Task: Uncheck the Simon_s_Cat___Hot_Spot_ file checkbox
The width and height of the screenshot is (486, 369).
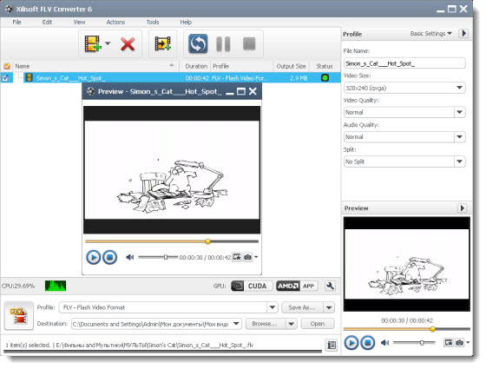Action: click(x=5, y=78)
